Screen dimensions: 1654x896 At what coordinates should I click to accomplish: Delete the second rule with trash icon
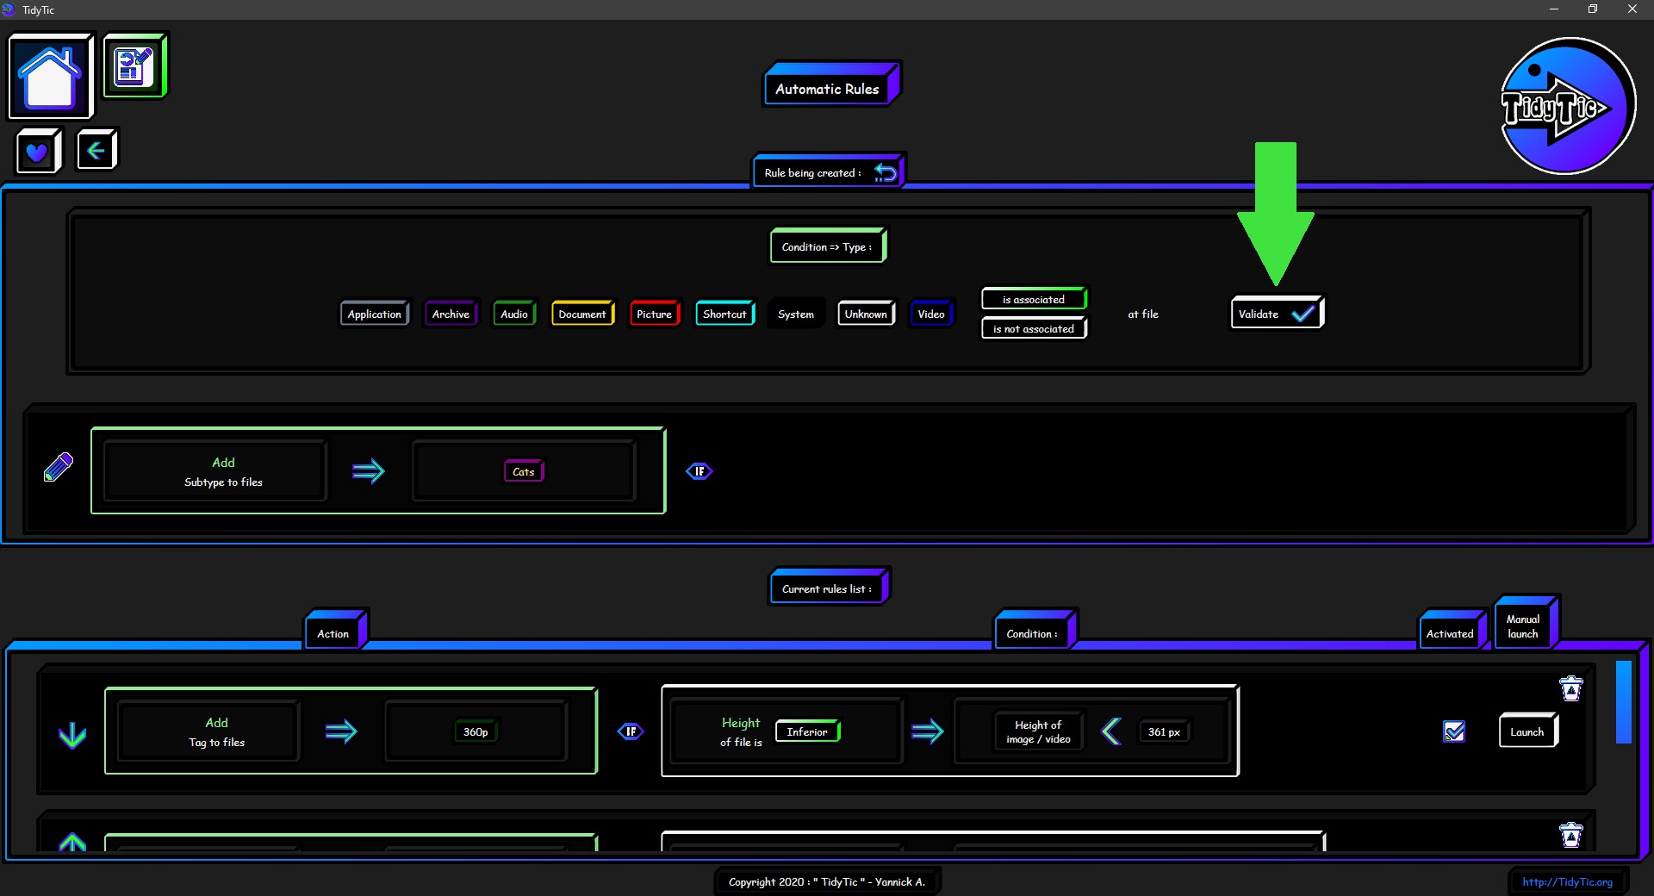[1571, 835]
